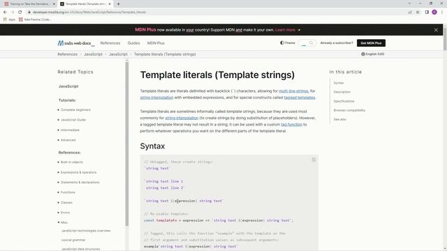Jump to Browser compatibility section
This screenshot has width=447, height=251.
click(x=349, y=110)
